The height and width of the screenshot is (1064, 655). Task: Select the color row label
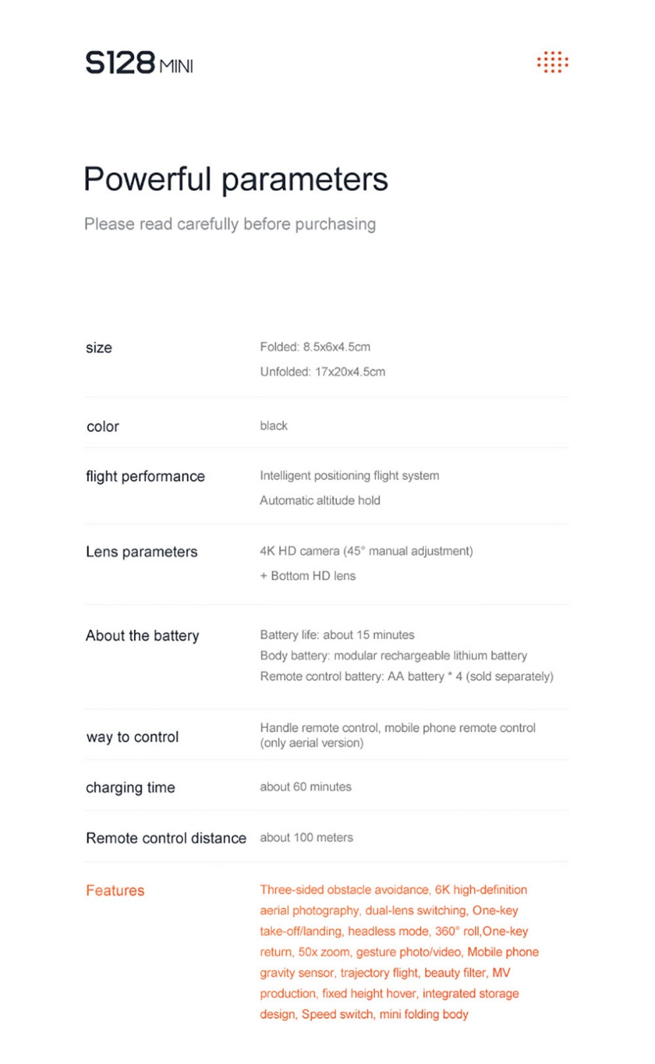pos(103,427)
